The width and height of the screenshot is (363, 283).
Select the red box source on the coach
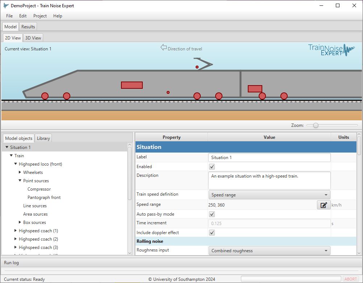click(x=255, y=89)
